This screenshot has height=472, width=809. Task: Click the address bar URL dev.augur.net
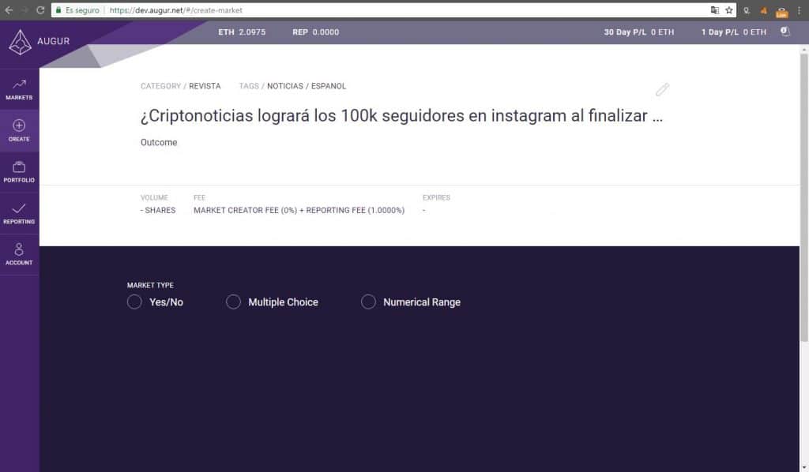click(x=176, y=9)
